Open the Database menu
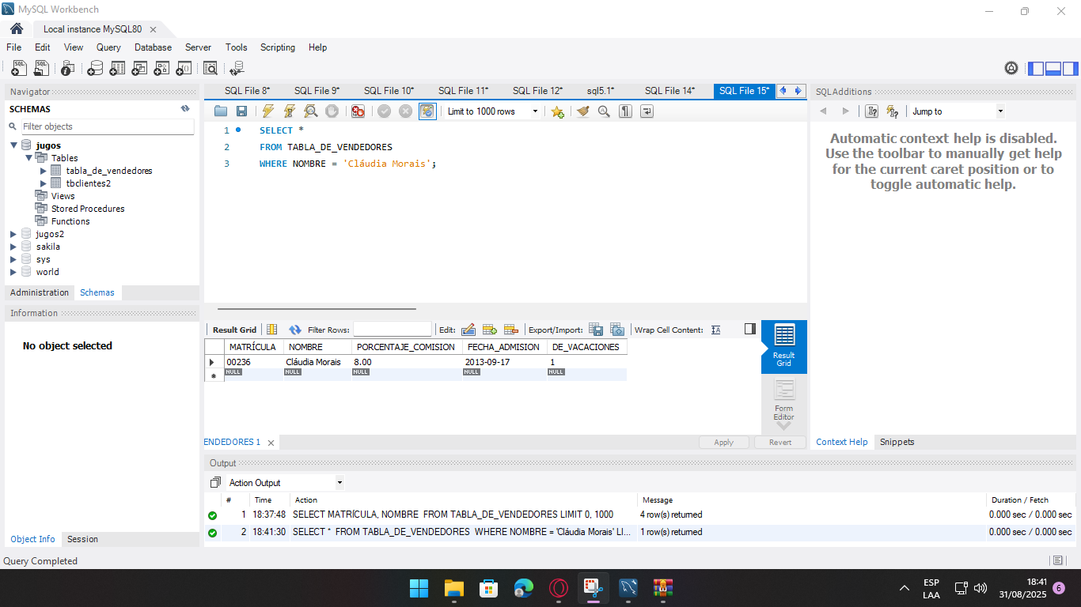 (153, 47)
